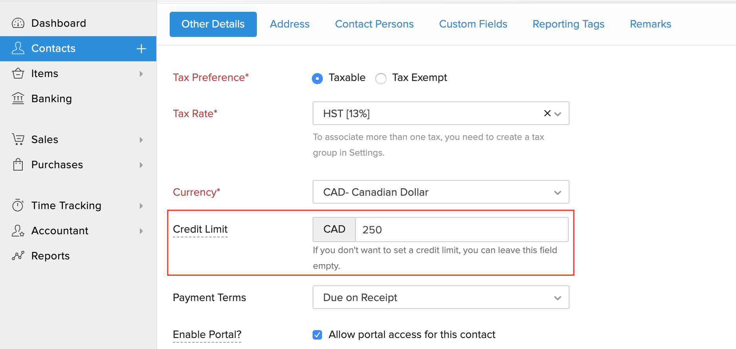Open the Reporting Tags tab
Viewport: 736px width, 349px height.
click(x=568, y=24)
